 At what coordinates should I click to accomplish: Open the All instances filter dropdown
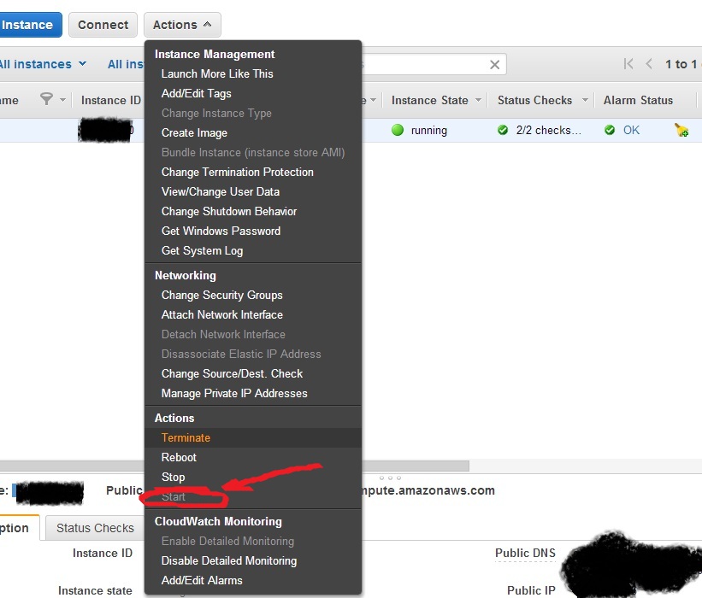tap(43, 64)
